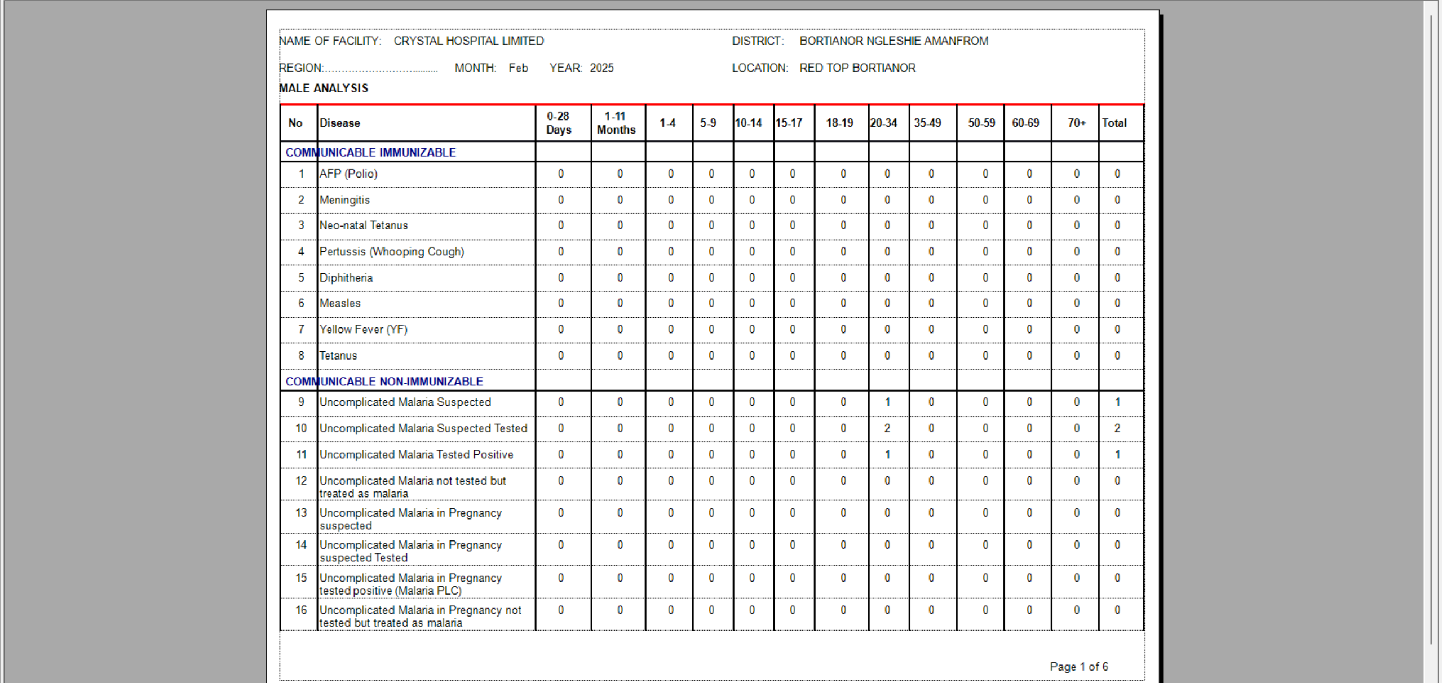The width and height of the screenshot is (1442, 683).
Task: Click the MALE ANALYSIS heading
Action: (x=324, y=88)
